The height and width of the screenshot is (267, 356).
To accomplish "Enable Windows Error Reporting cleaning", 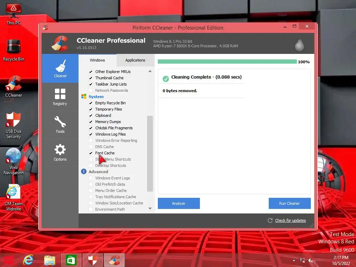I will tap(91, 140).
